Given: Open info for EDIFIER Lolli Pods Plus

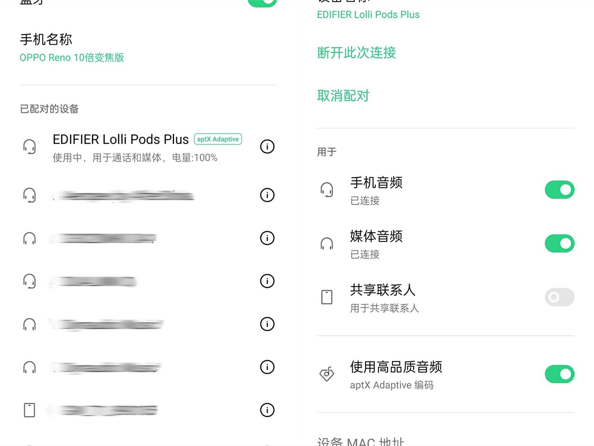Looking at the screenshot, I should click(267, 147).
